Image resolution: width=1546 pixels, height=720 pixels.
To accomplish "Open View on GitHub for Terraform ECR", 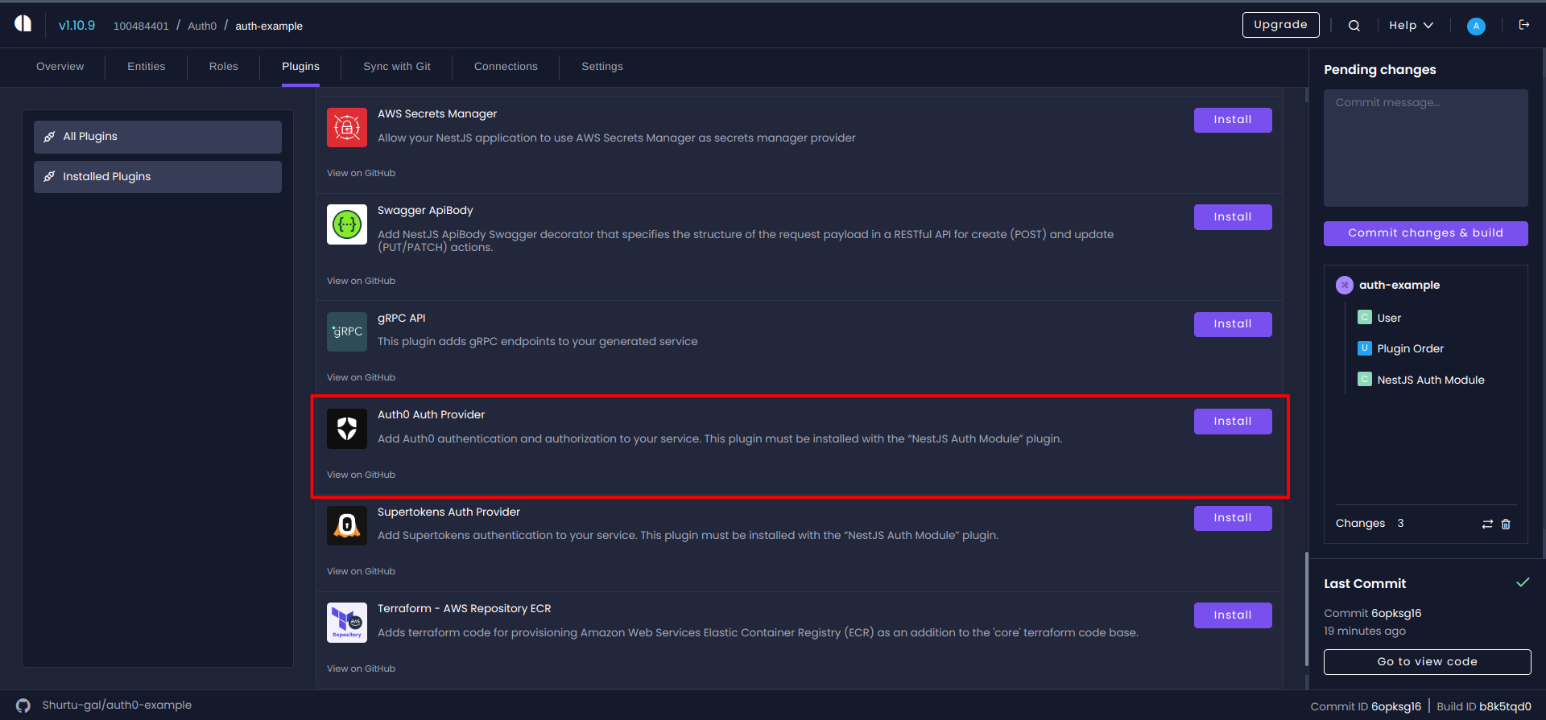I will click(x=361, y=669).
